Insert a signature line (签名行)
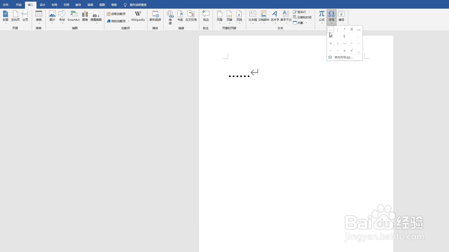449x252 pixels. pos(300,12)
